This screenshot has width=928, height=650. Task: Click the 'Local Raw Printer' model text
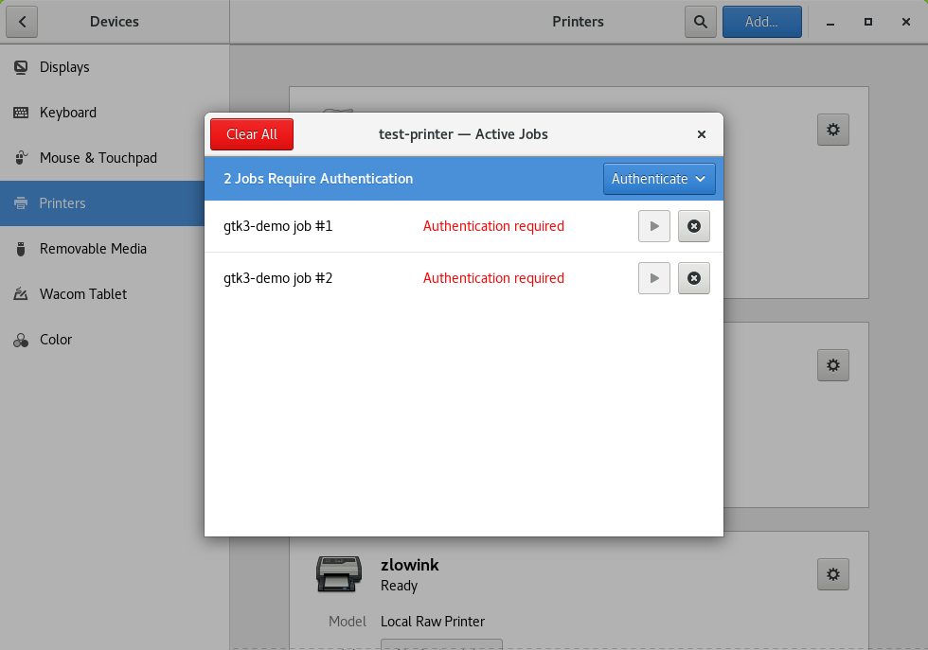[433, 622]
